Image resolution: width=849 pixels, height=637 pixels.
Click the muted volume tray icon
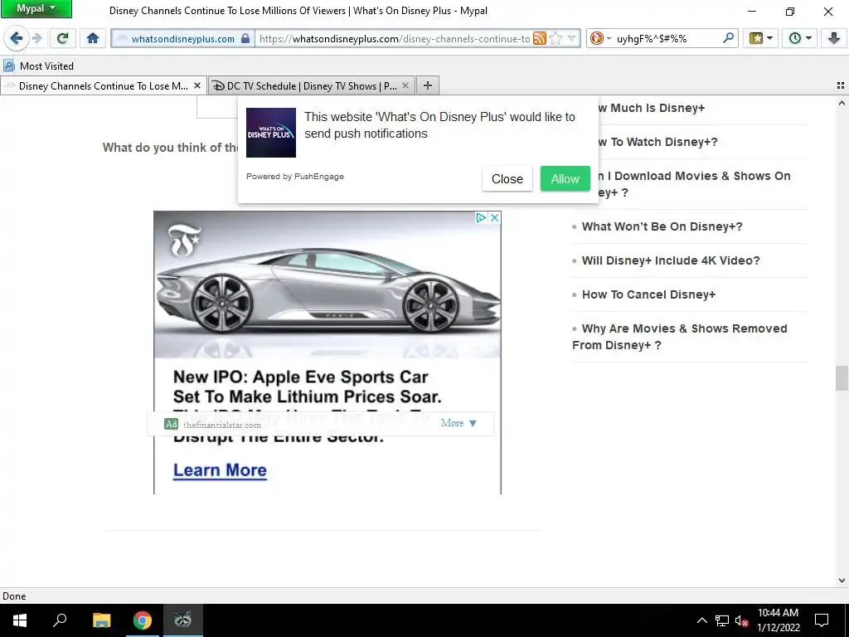tap(741, 620)
